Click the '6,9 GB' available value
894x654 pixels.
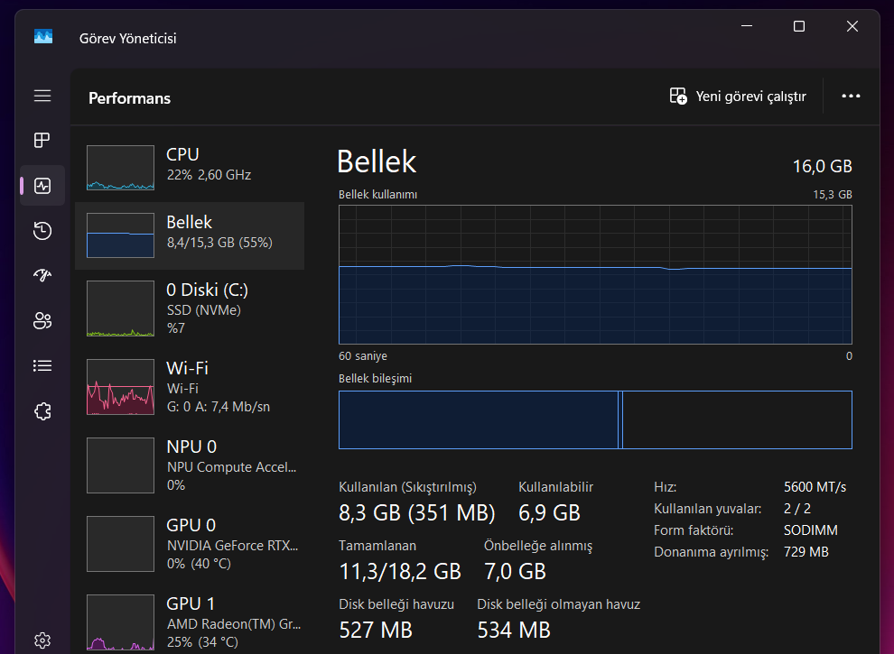[549, 512]
